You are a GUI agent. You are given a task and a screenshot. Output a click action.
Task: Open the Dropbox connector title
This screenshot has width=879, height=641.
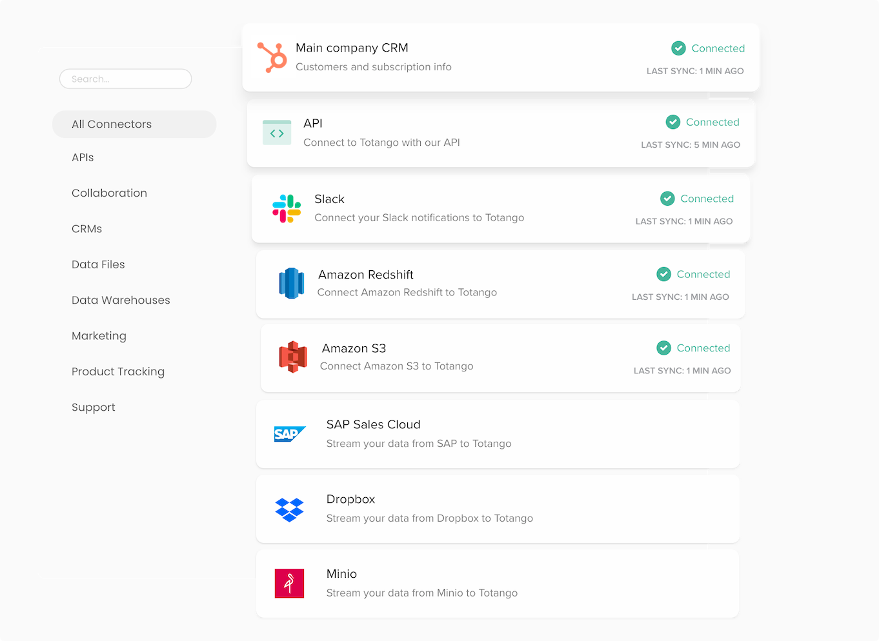(x=350, y=499)
